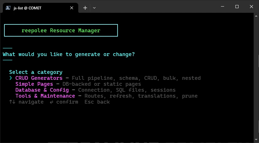Select Tools & Maintenance menu entry

[45, 96]
